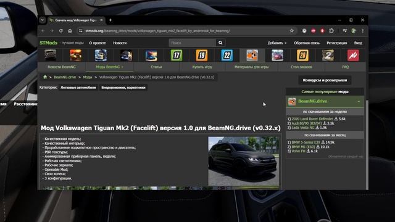Open the red ABP adblock extension
This screenshot has width=395, height=222.
[313, 31]
